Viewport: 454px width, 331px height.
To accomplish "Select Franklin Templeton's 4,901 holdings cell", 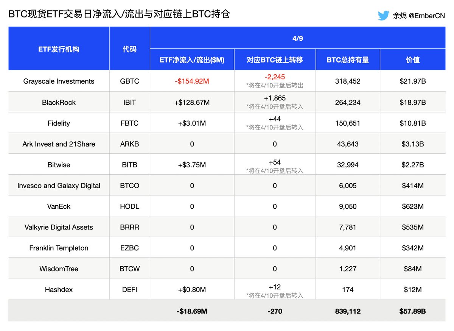I will (x=347, y=248).
